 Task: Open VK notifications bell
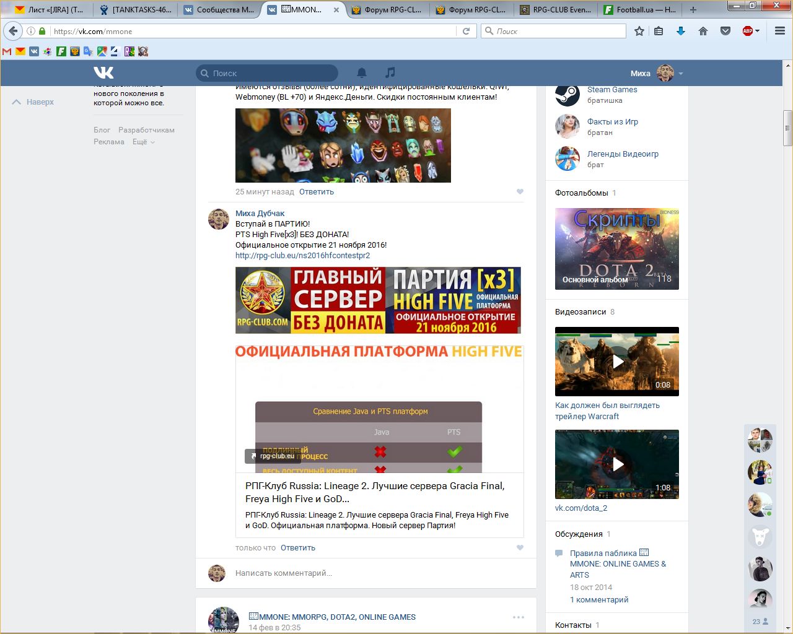coord(362,73)
